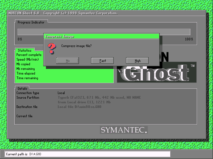Screen dimensions: 213x159
Task: Click the Compress Image title bar
Action: 101,36
